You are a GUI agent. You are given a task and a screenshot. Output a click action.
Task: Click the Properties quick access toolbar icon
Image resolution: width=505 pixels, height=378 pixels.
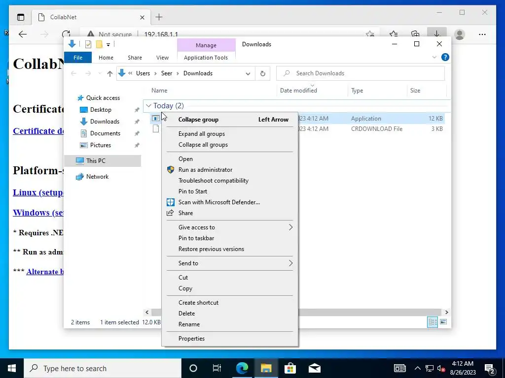[88, 44]
